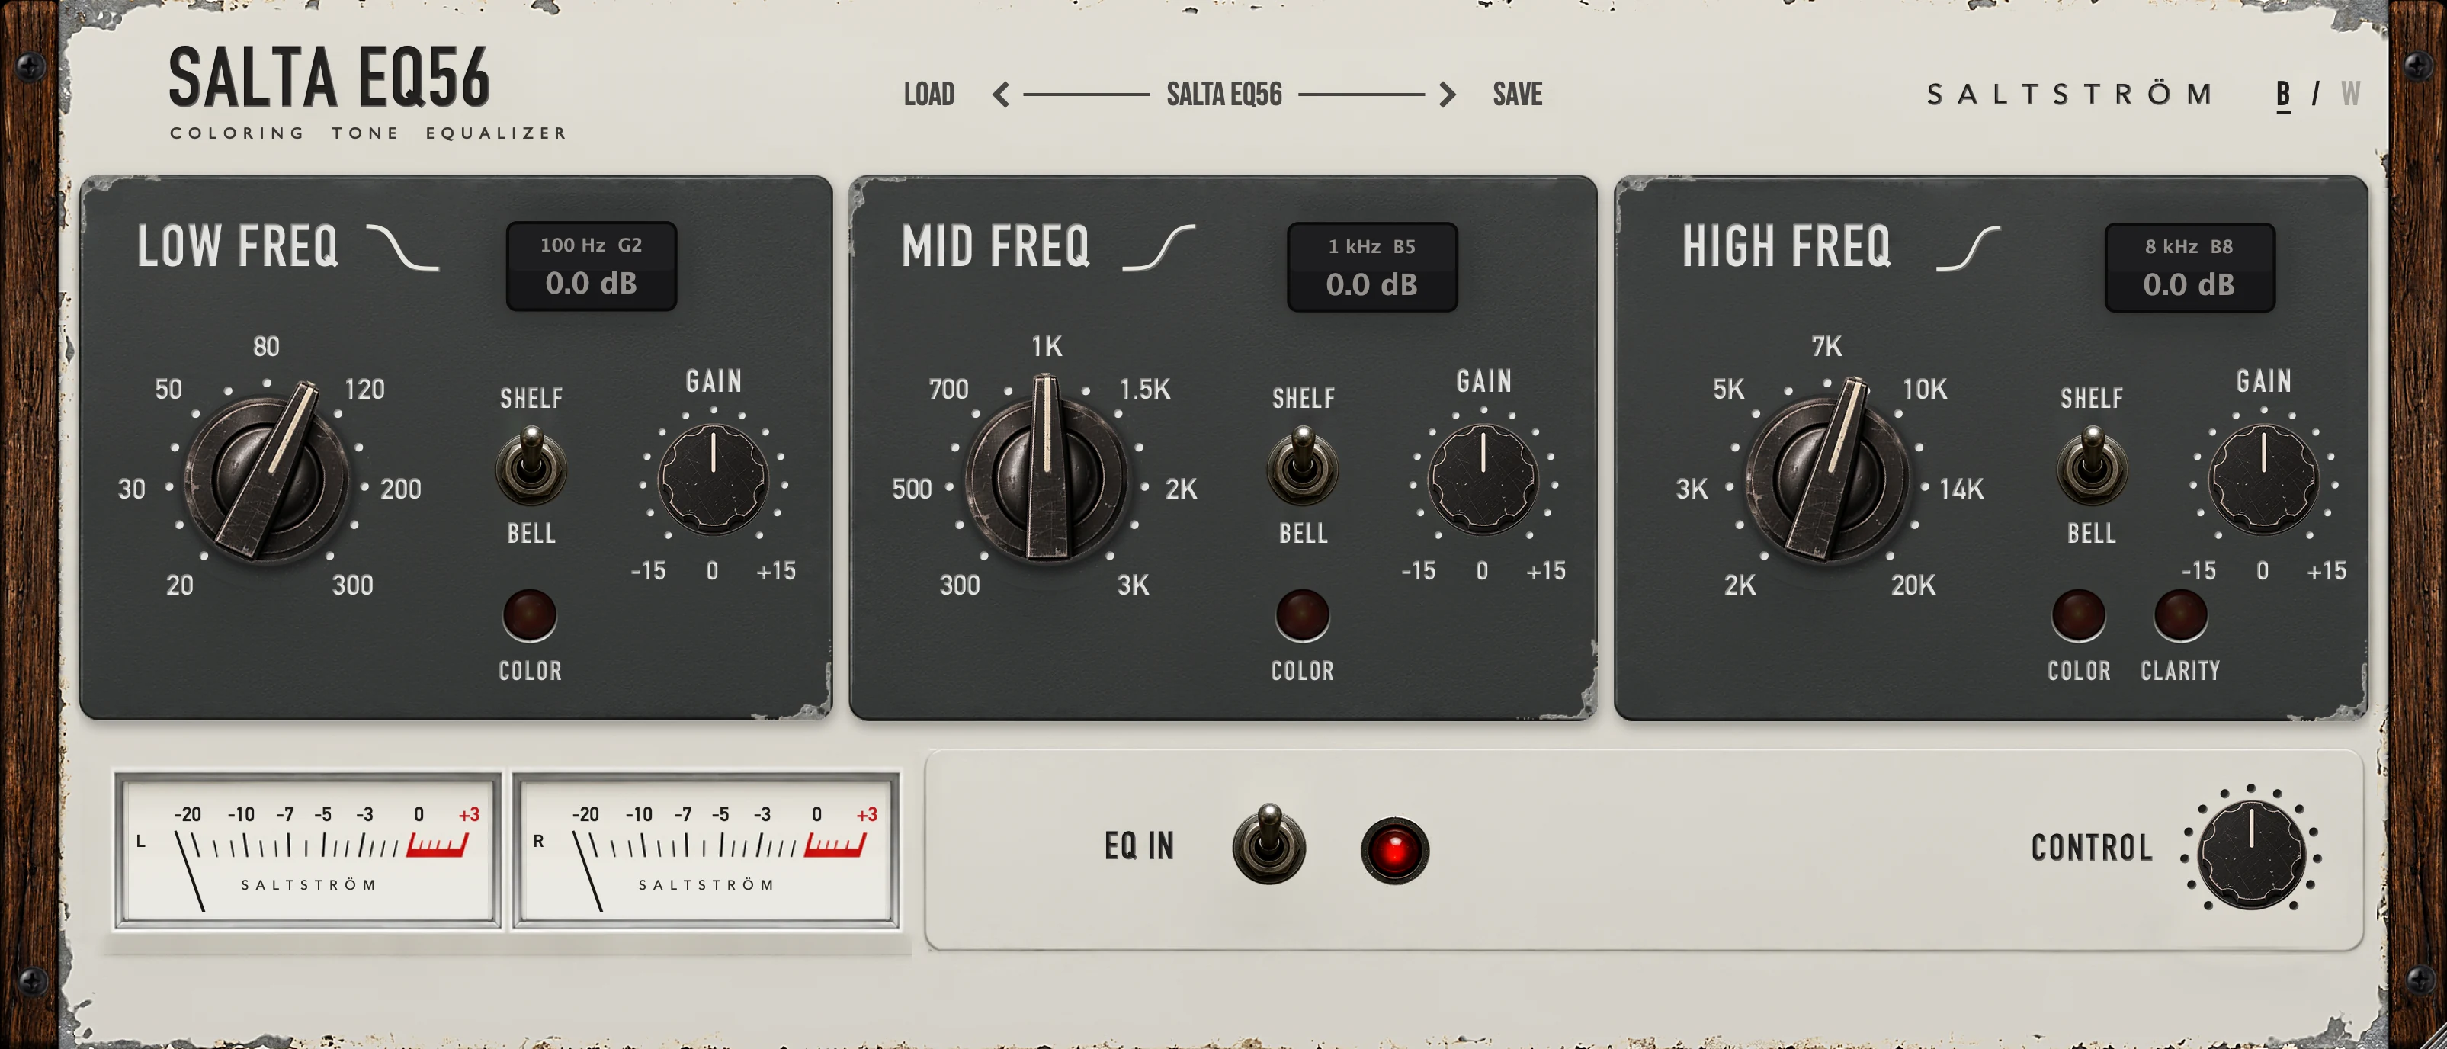Screen dimensions: 2447x1049
Task: Click the Mid Freq GAIN knob
Action: coord(1483,478)
